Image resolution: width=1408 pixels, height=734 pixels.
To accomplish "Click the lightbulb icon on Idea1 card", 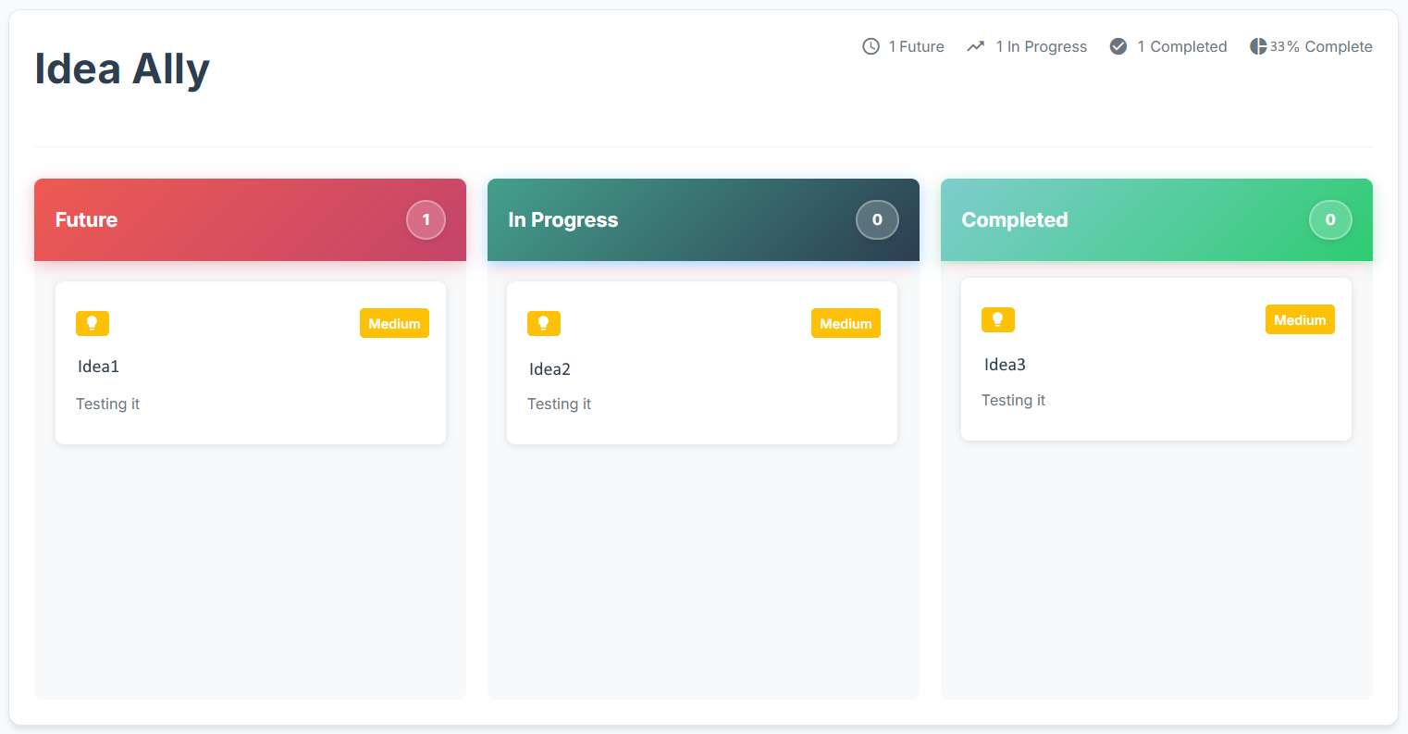I will (93, 323).
